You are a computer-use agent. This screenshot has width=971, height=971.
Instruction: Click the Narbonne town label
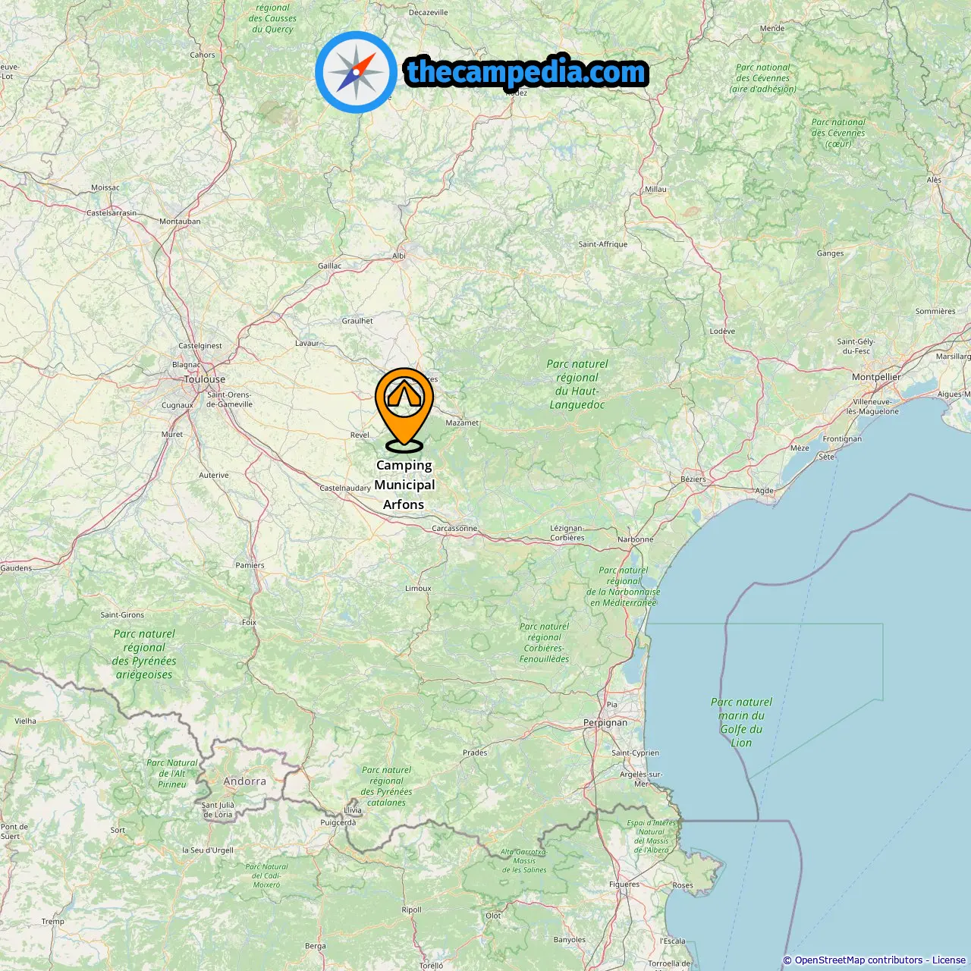(635, 539)
